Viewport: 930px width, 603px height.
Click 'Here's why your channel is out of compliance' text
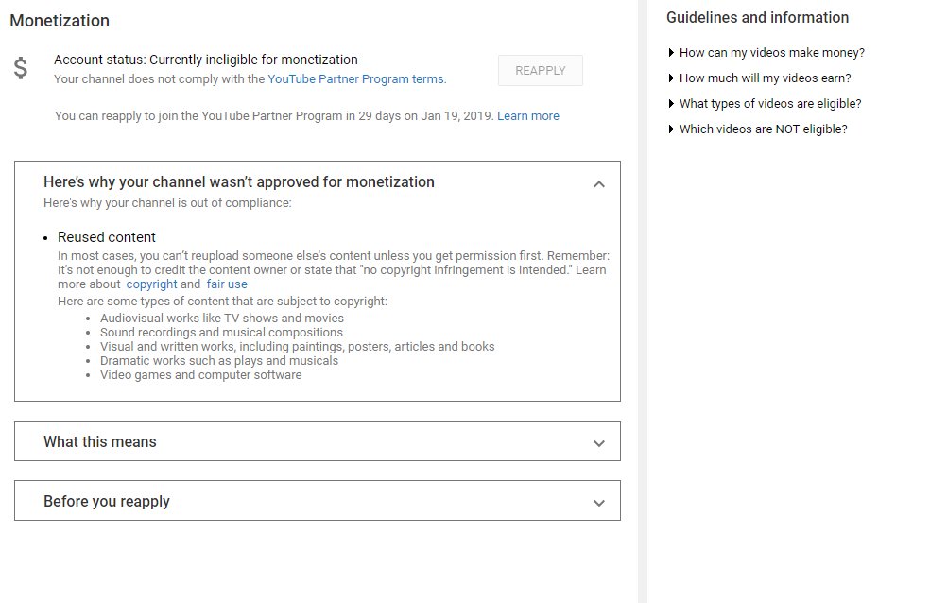point(167,203)
